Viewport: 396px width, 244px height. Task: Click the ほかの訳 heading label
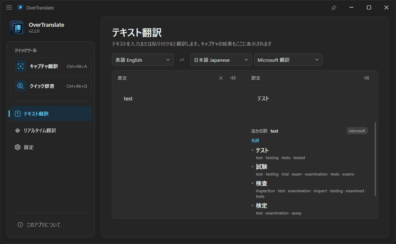click(x=259, y=131)
